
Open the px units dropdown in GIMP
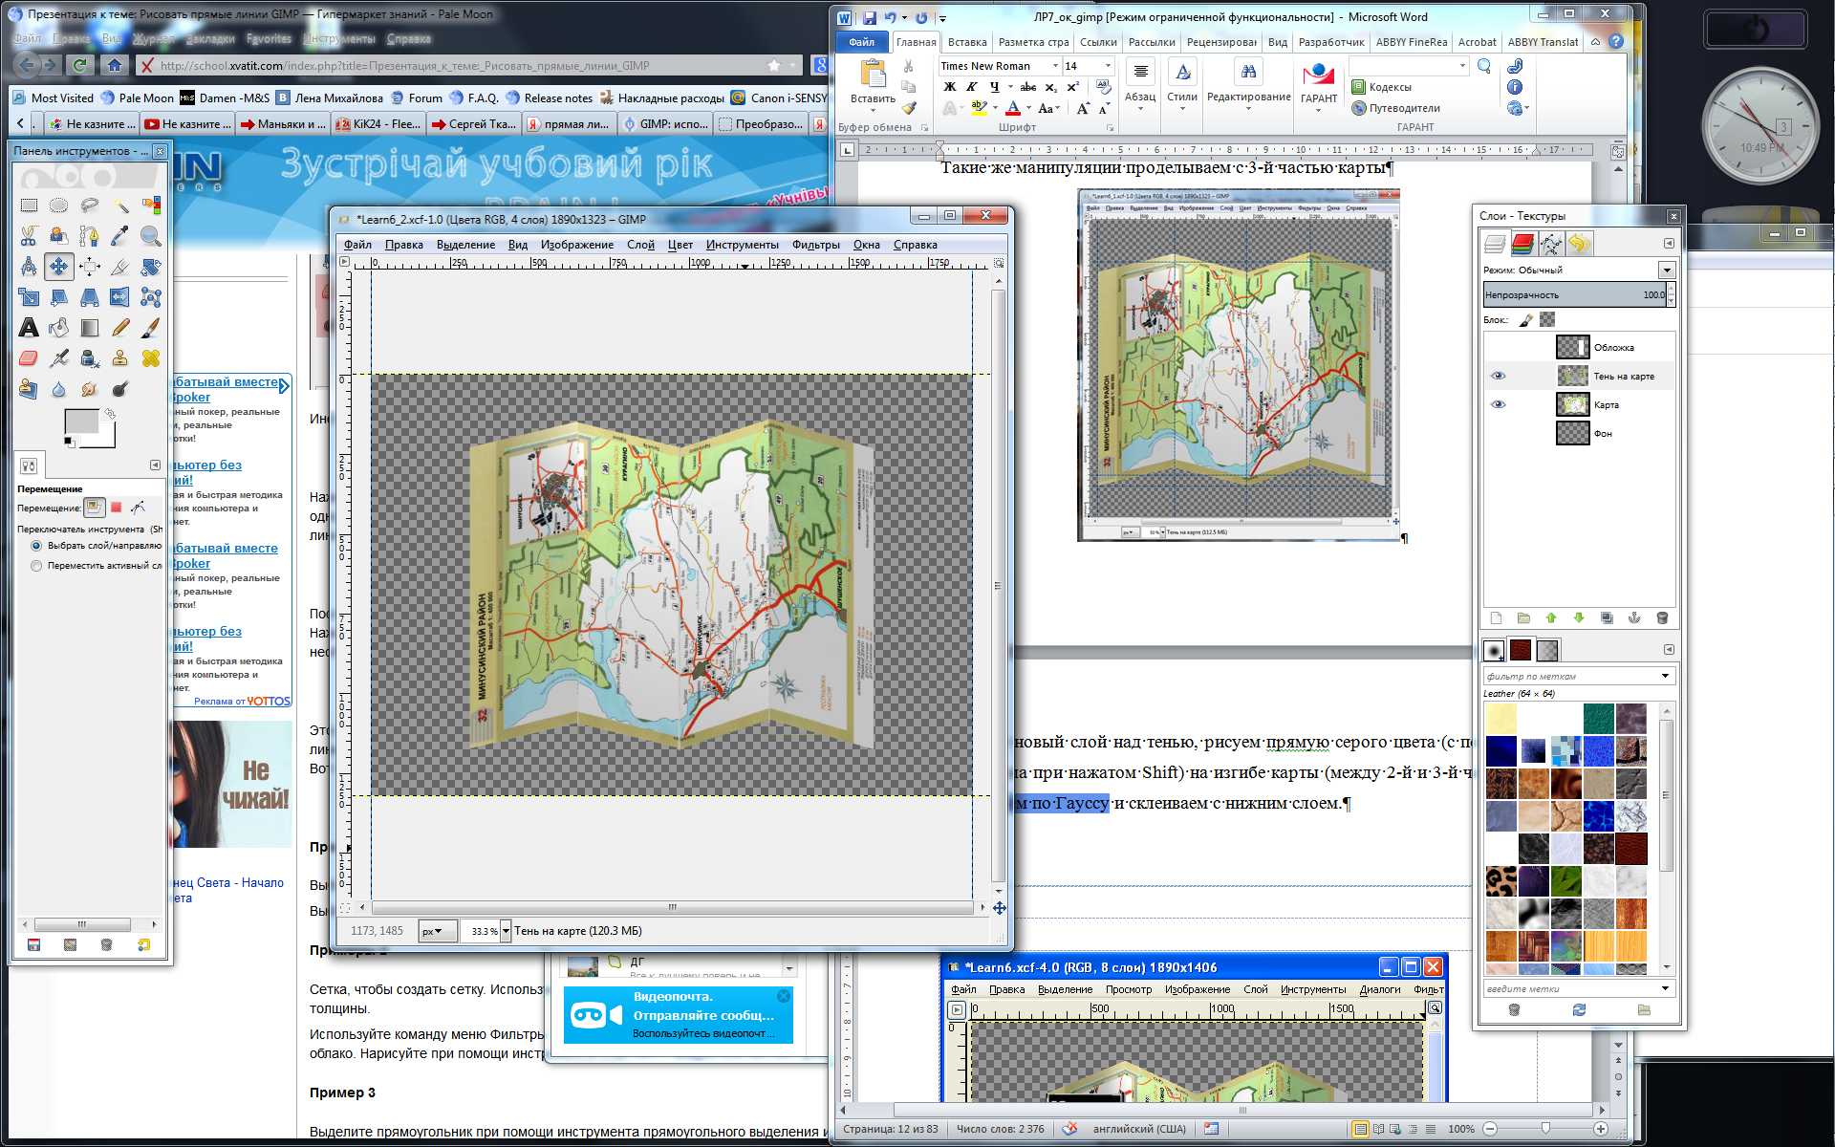tap(438, 931)
